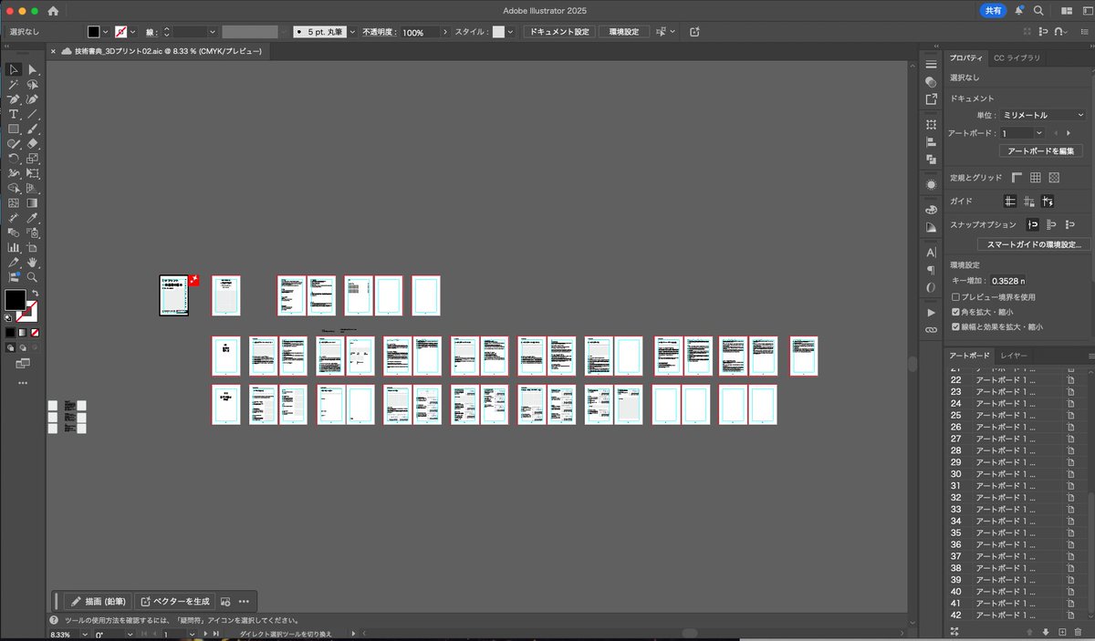
Task: Select the Paintbrush tool
Action: click(33, 129)
